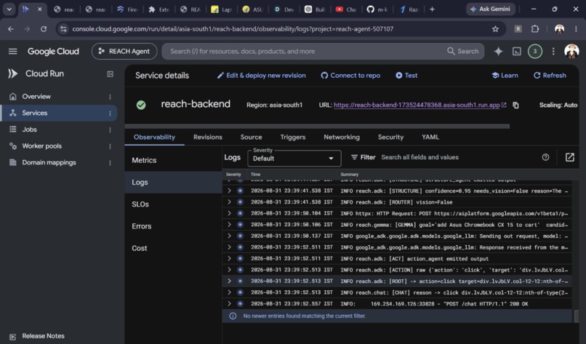Open the Chrome browser menu
This screenshot has height=344, width=586.
576,29
